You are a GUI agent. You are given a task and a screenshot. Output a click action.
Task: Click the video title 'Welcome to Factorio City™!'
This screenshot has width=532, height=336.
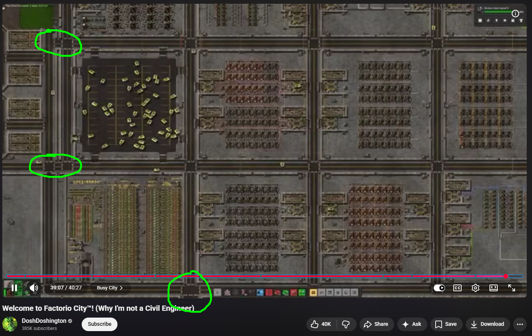98,308
